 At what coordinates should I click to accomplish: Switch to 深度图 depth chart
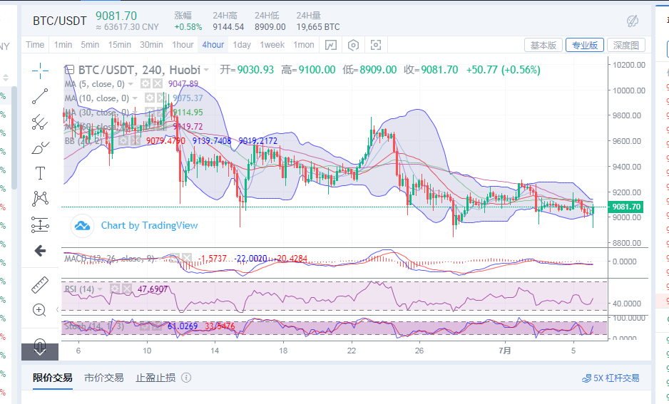click(x=626, y=45)
